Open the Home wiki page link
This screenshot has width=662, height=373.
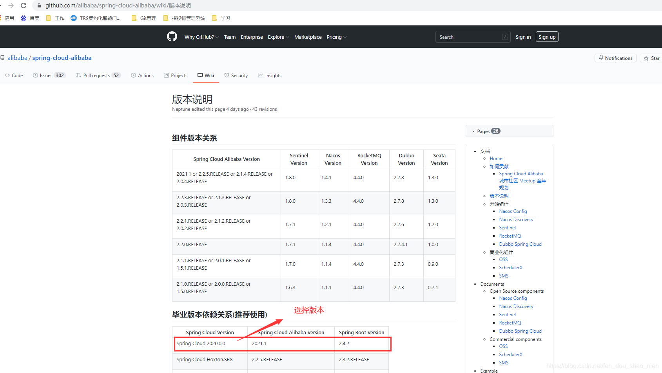(496, 159)
